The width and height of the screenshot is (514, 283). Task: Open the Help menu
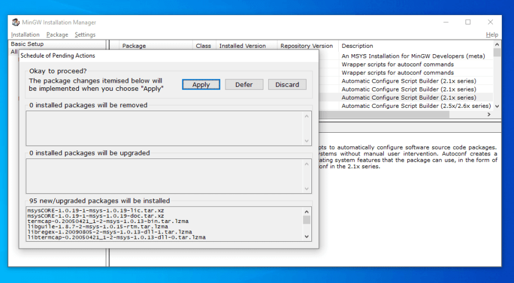click(x=492, y=34)
